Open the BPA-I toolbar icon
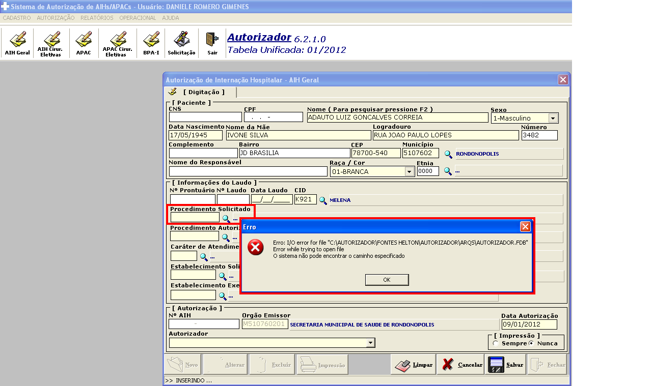Viewport: 652px width, 386px height. click(151, 43)
